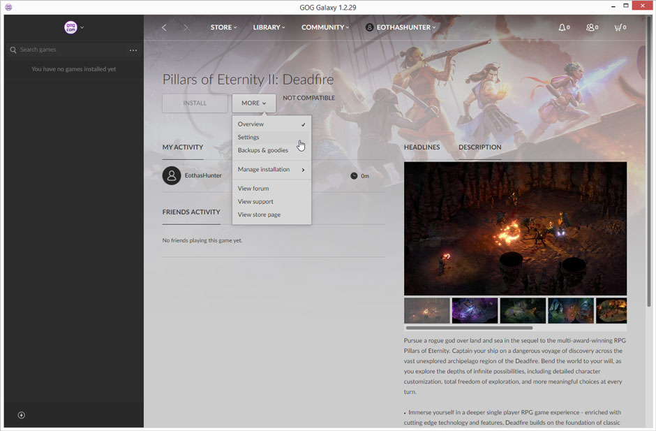This screenshot has width=656, height=431.
Task: Click the profile avatar icon beside EOTHASHUNTER
Action: coord(369,27)
